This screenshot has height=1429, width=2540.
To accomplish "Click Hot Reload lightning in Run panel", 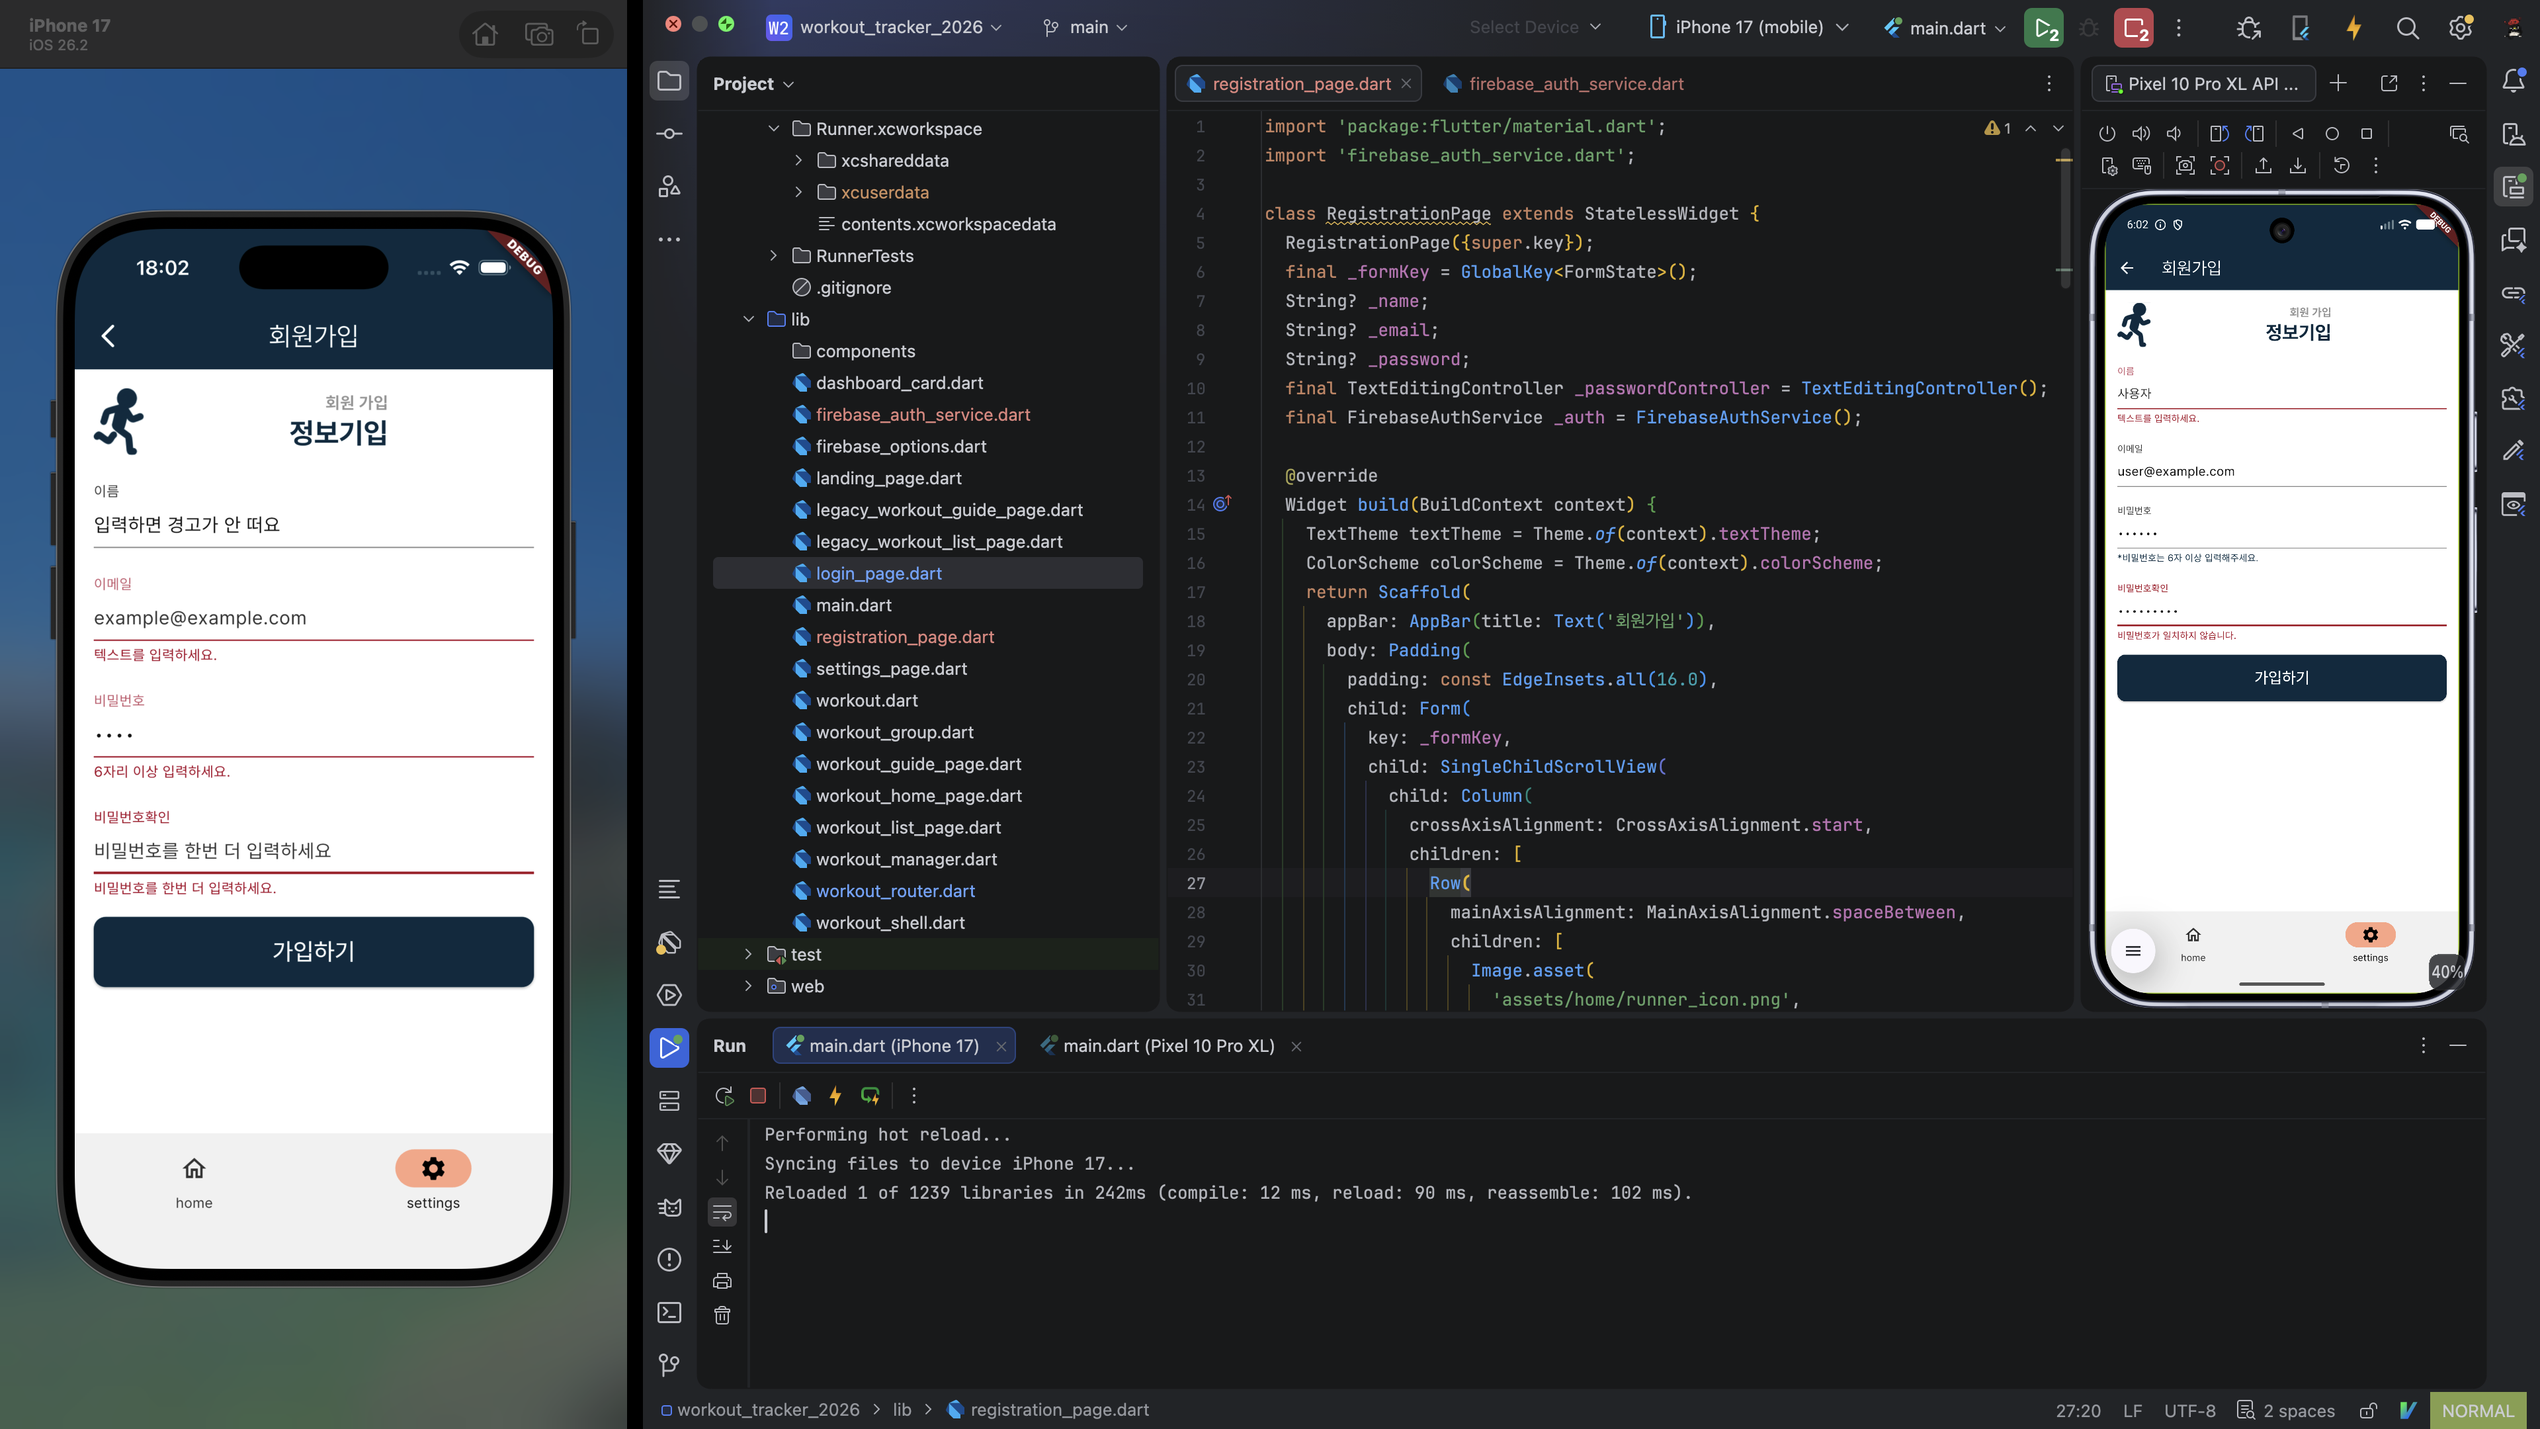I will pos(835,1096).
